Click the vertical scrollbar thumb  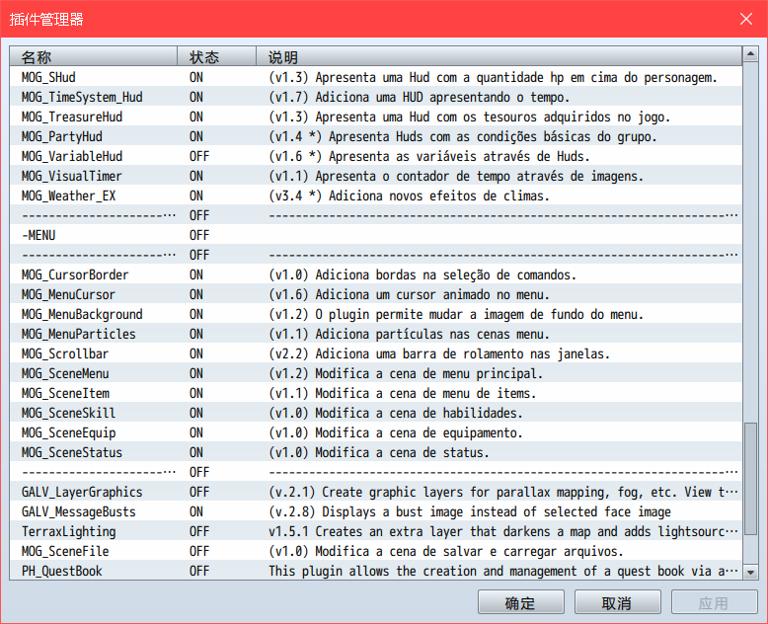750,479
